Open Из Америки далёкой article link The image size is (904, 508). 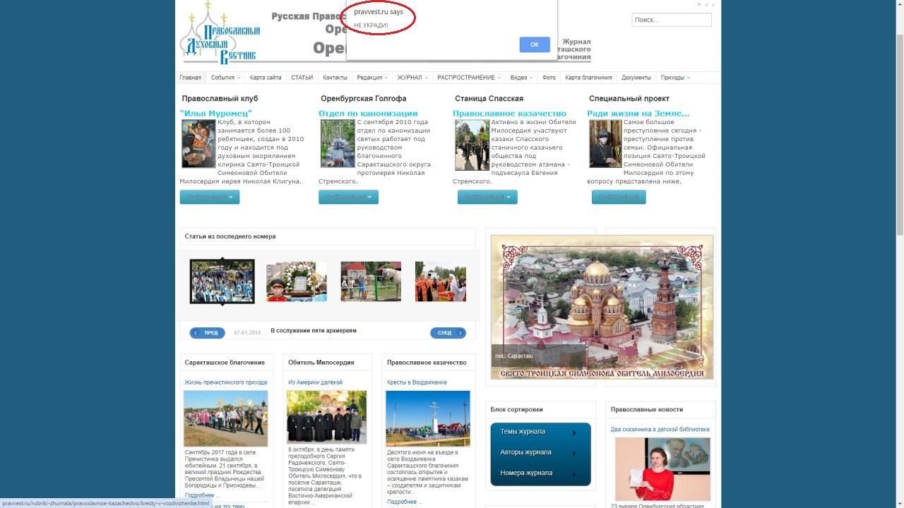click(316, 382)
